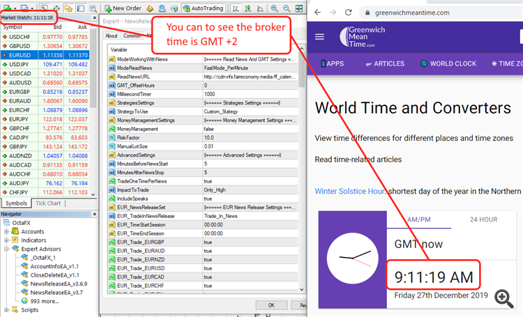523x317 pixels.
Task: Open MetaEditor via the yellow book icon
Action: [150, 8]
